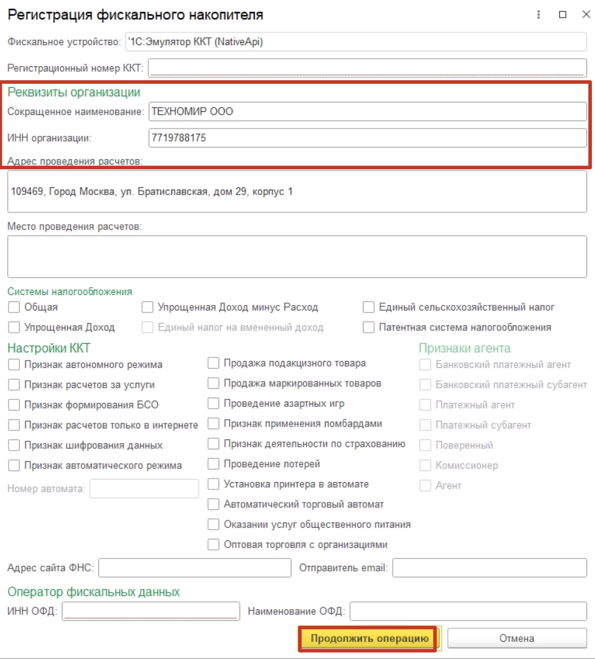
Task: Select the Отправитель email input field
Action: point(489,568)
